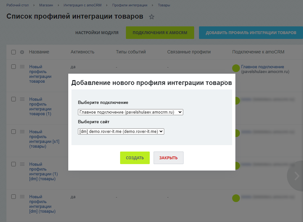Image resolution: width=303 pixels, height=222 pixels.
Task: Open 'Новый профиль интеграции товаров' profile link
Action: coord(40,74)
